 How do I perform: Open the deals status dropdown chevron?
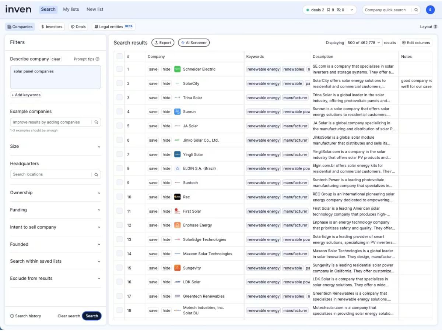(351, 10)
